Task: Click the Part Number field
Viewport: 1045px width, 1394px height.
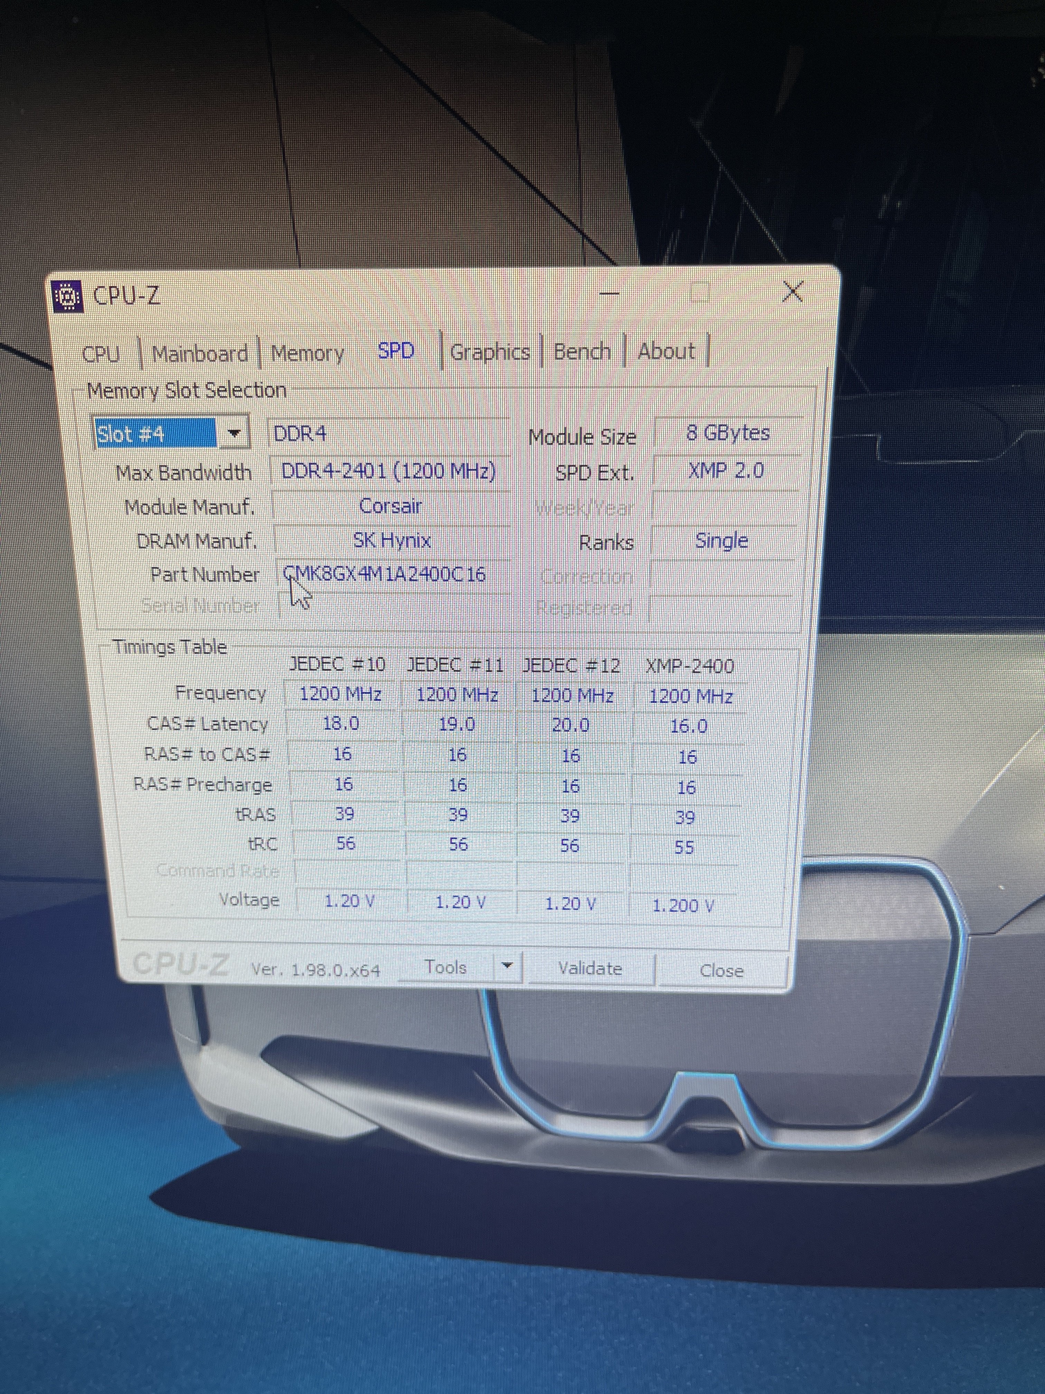Action: (392, 575)
